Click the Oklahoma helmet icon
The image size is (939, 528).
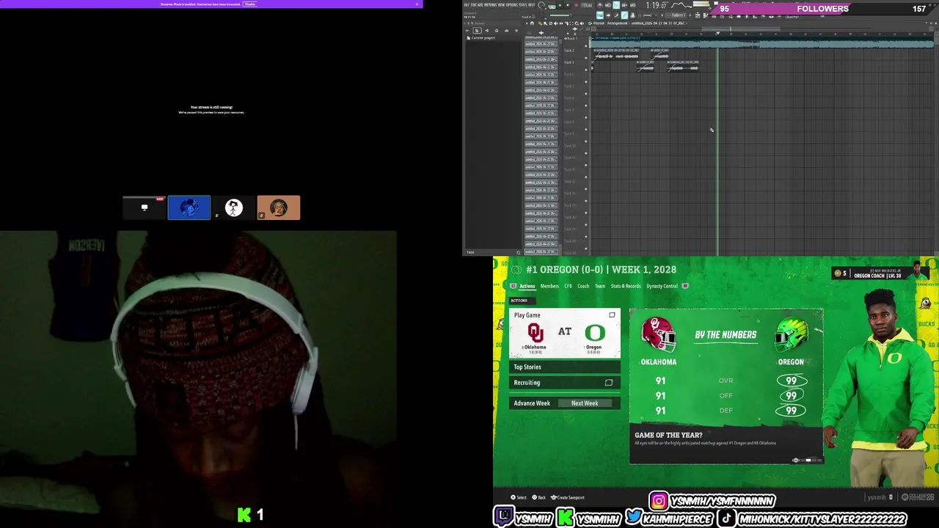[658, 334]
